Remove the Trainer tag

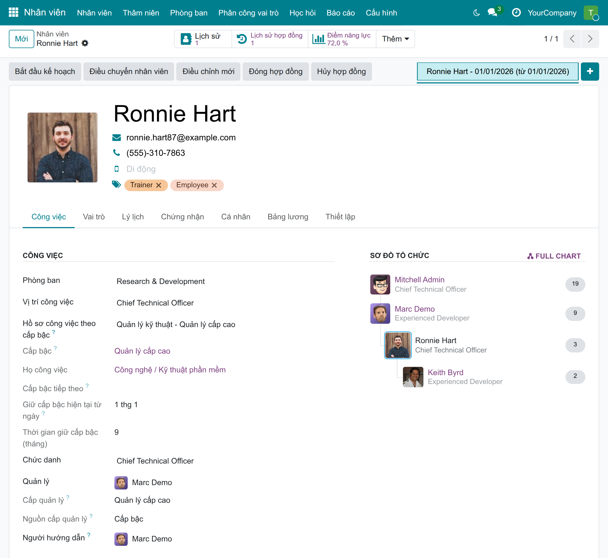point(159,185)
